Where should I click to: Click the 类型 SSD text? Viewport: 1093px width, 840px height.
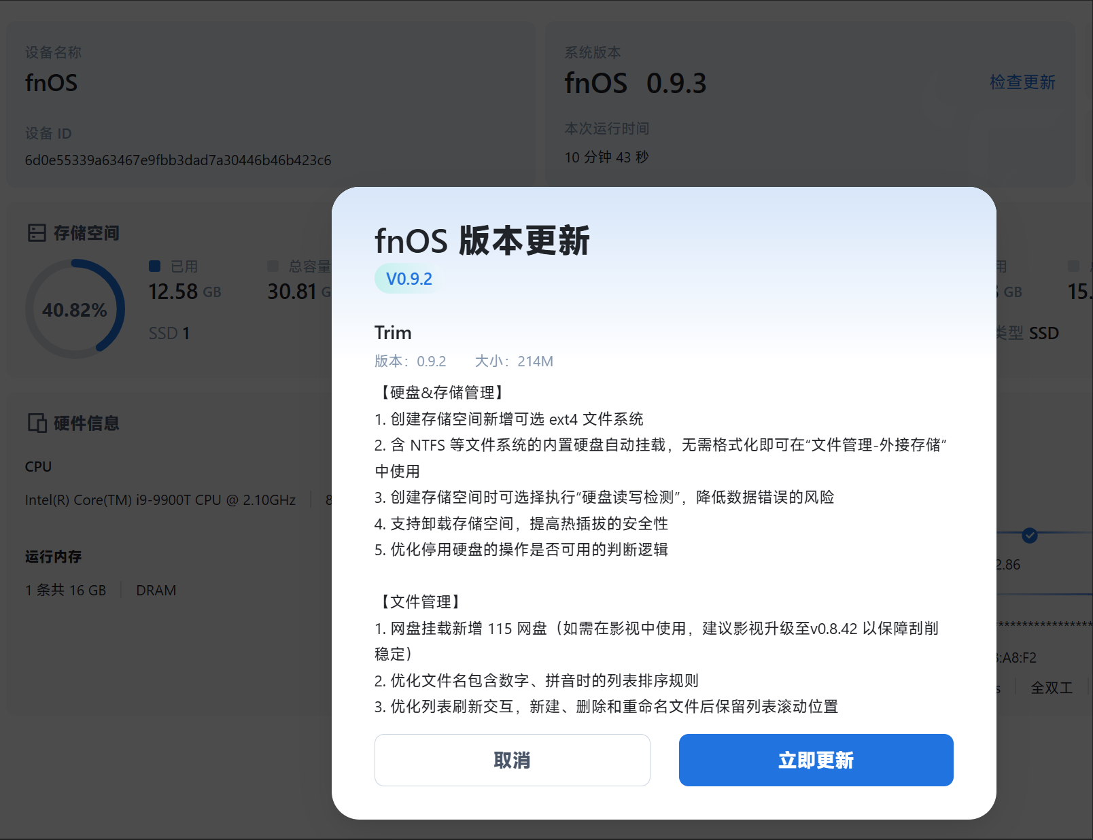tap(1028, 333)
